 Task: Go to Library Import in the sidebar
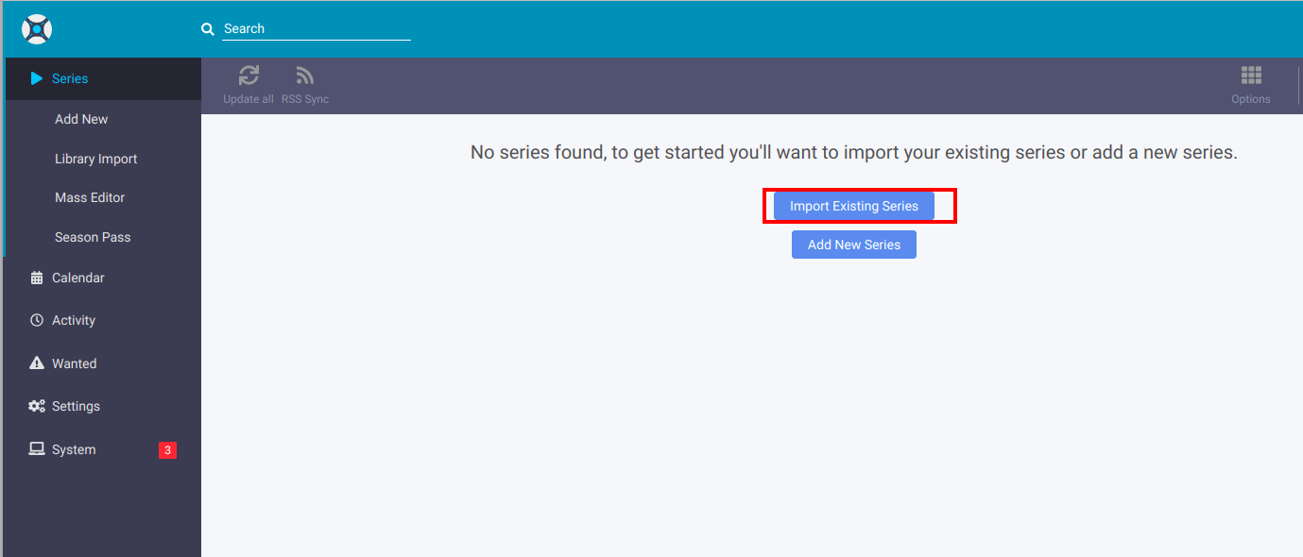tap(95, 159)
